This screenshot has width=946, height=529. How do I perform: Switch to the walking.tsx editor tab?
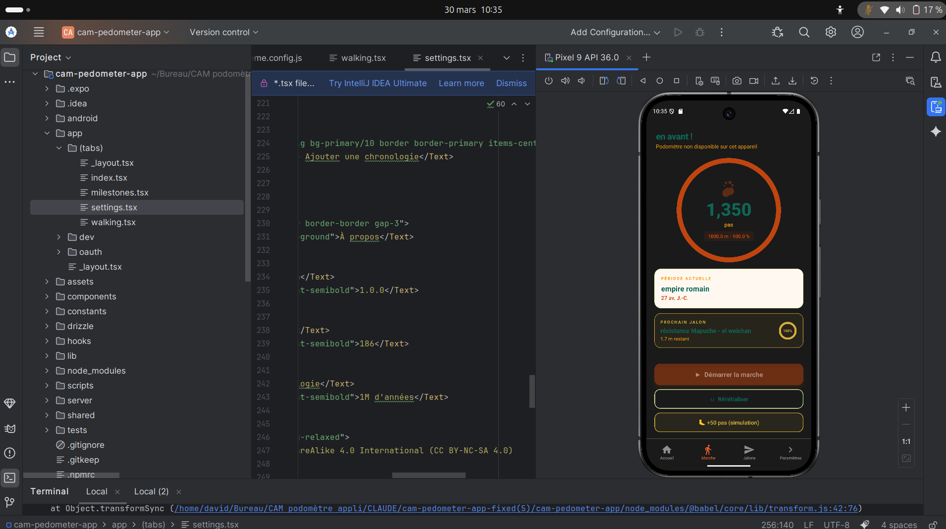click(363, 58)
